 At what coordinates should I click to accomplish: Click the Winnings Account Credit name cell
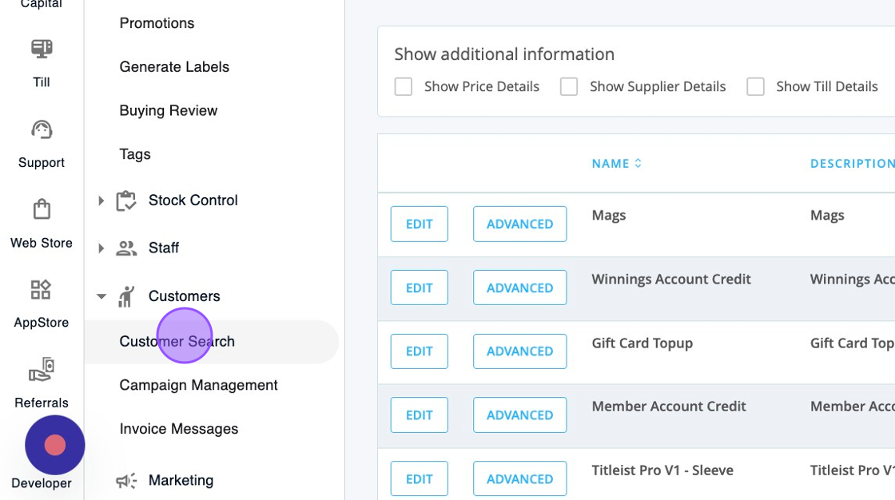[671, 279]
